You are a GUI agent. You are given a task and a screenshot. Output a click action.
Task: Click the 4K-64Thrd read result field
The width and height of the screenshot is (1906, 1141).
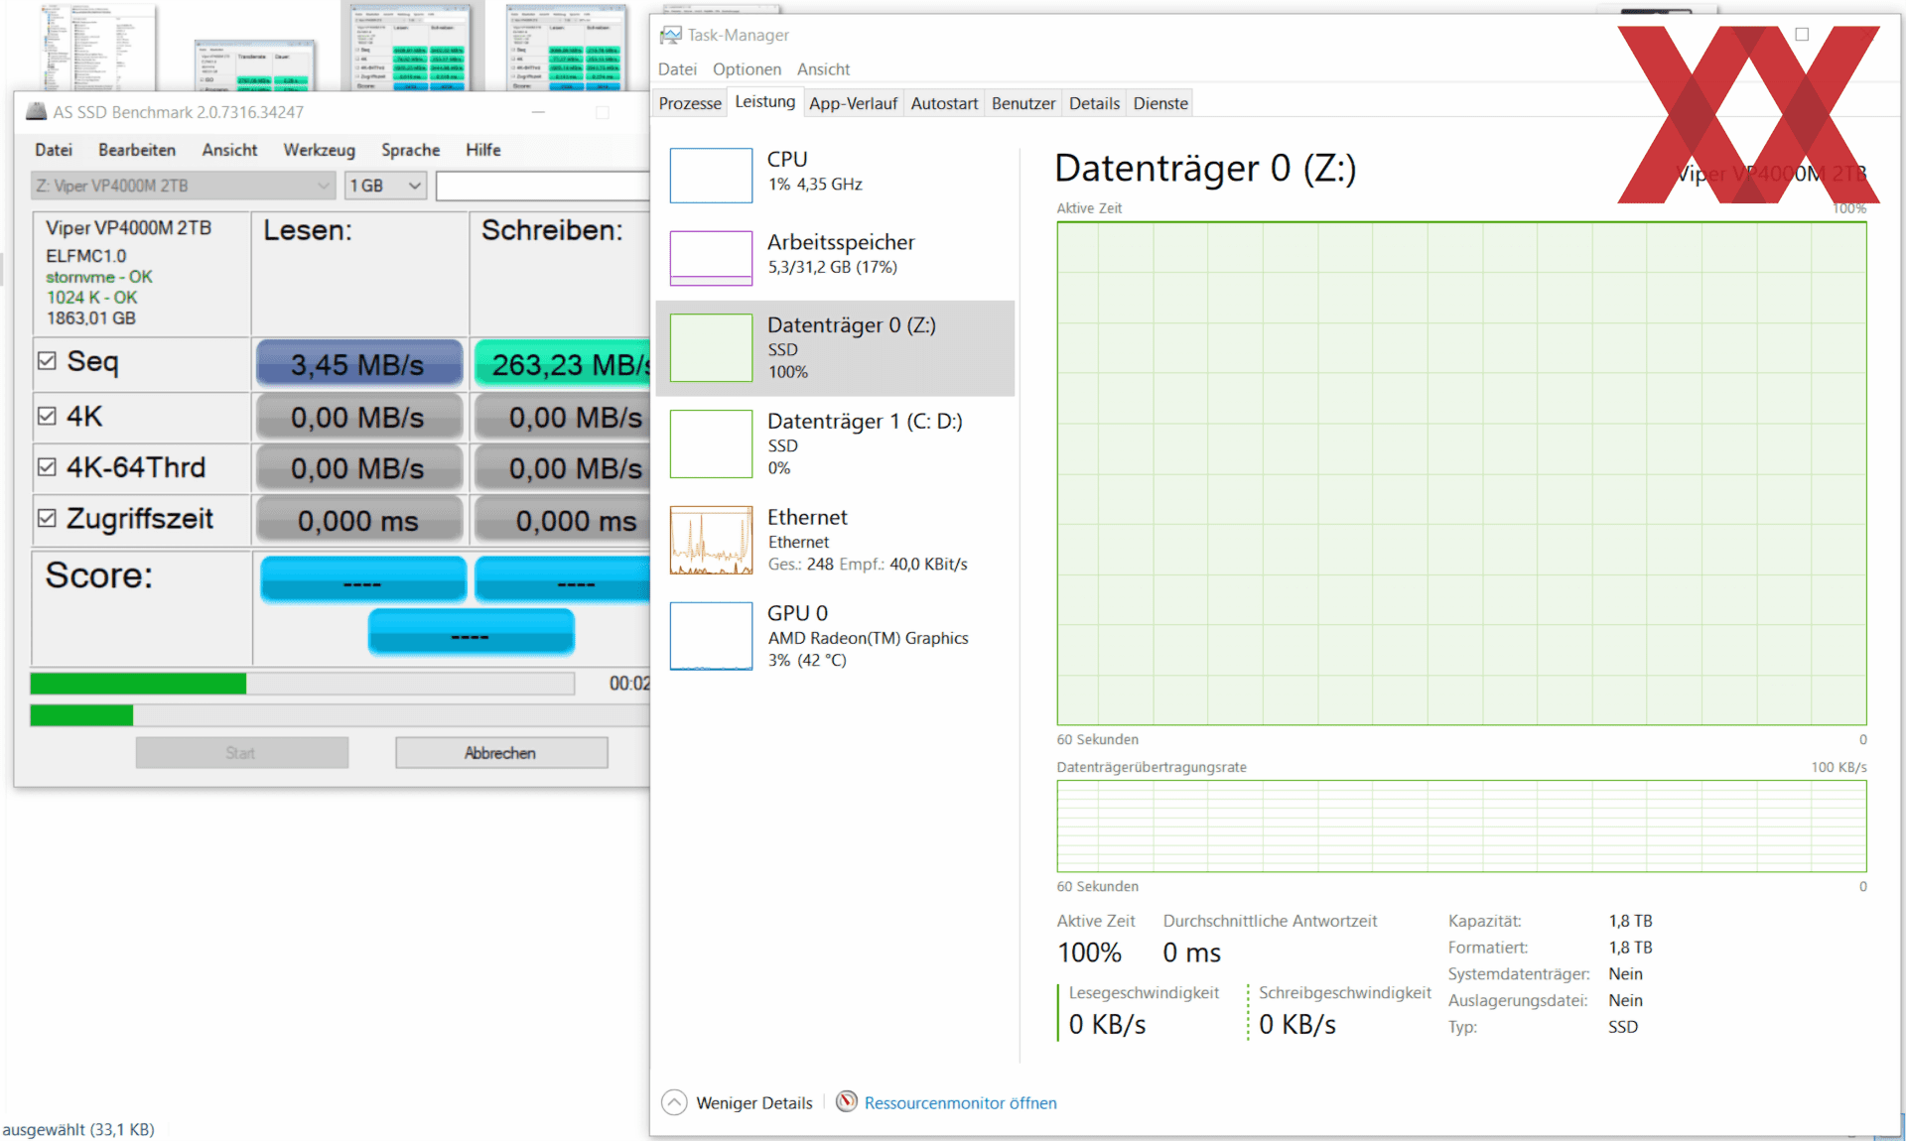[x=358, y=468]
